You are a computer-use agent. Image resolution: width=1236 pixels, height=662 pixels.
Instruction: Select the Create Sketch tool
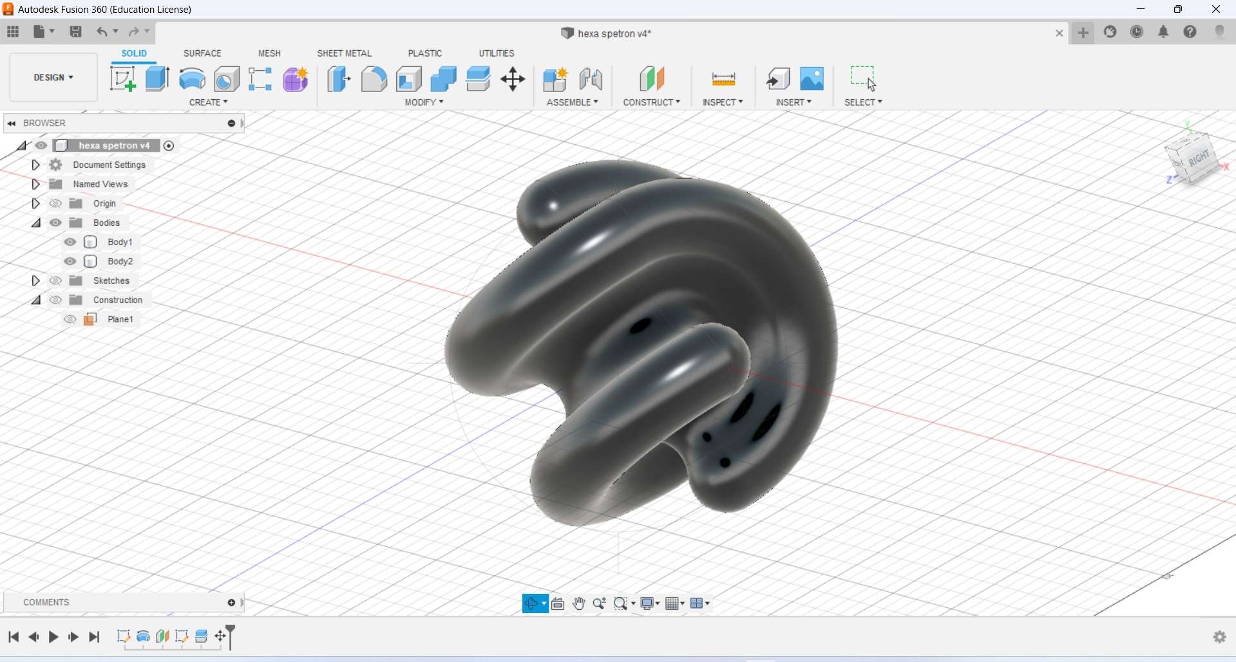[x=122, y=79]
